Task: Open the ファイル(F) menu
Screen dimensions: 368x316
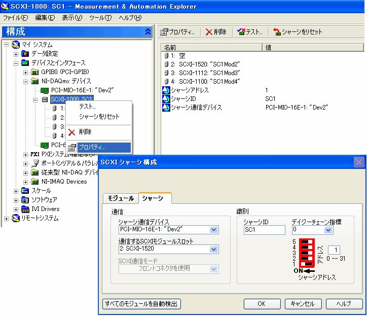Action: 16,18
